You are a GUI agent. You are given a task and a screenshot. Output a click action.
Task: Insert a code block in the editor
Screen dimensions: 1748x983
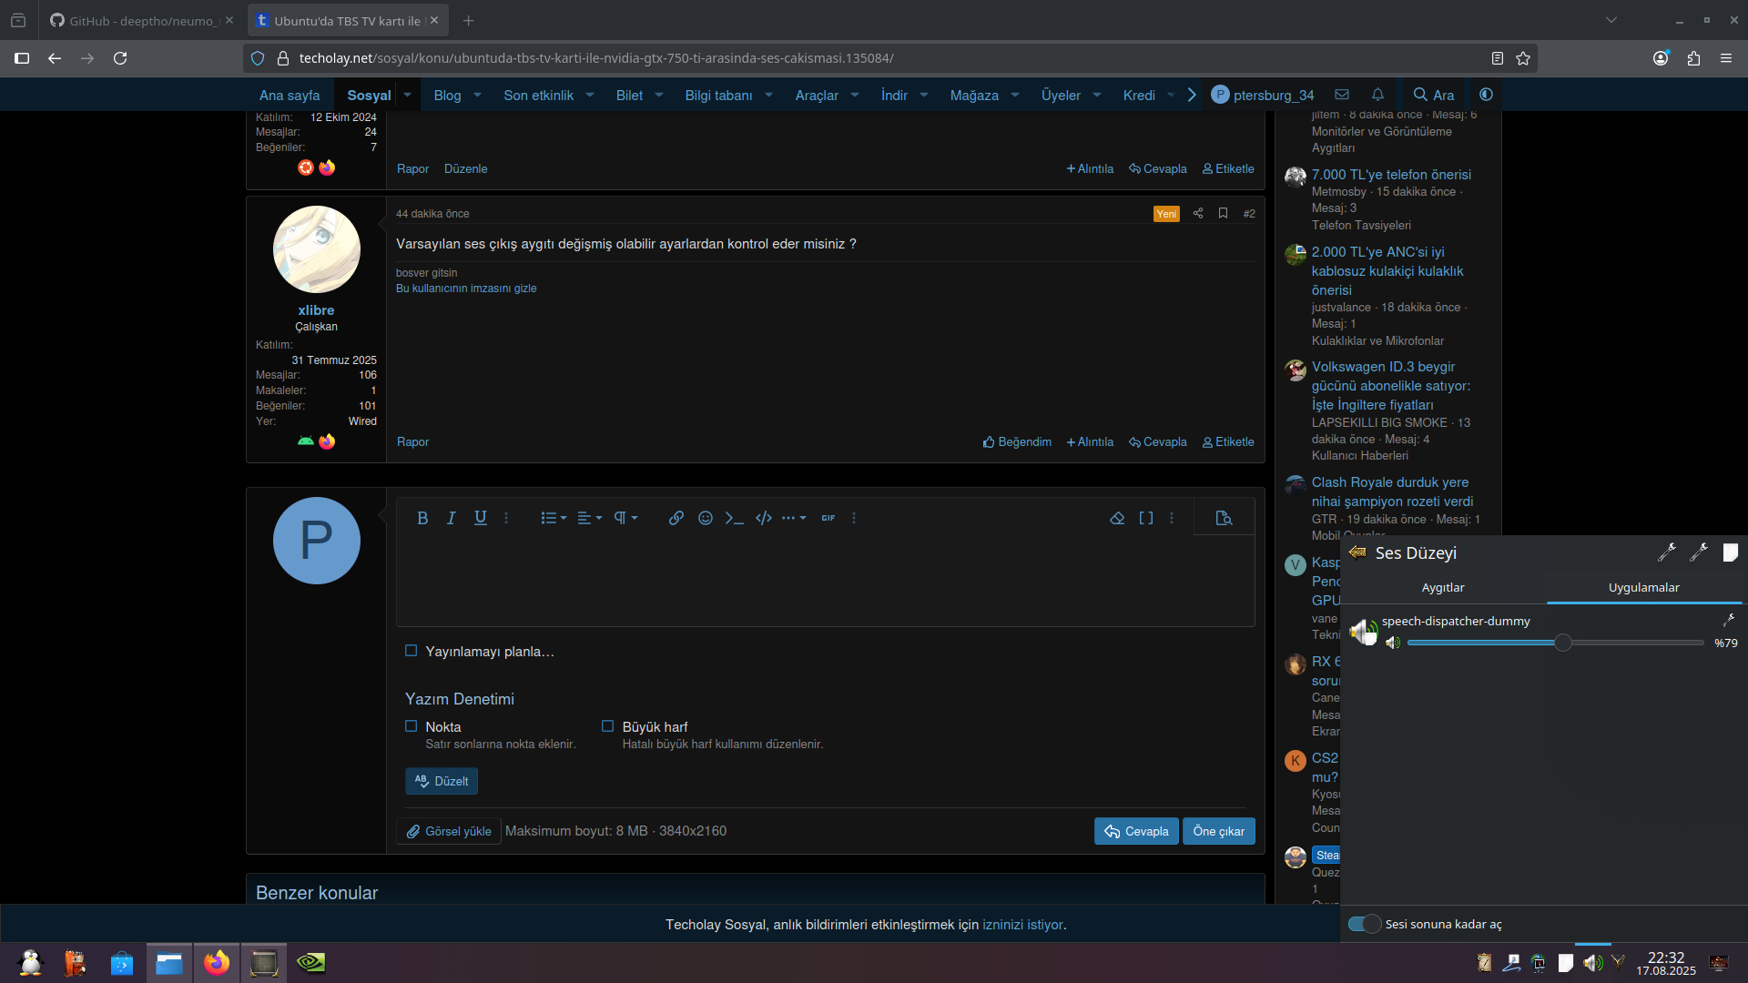[764, 518]
